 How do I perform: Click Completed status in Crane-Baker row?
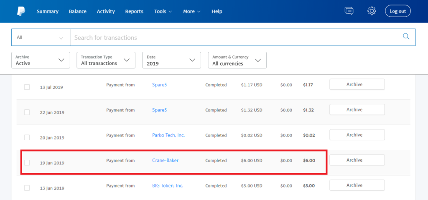216,160
